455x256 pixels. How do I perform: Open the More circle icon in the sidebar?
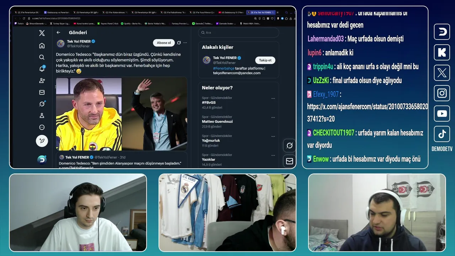coord(42,127)
